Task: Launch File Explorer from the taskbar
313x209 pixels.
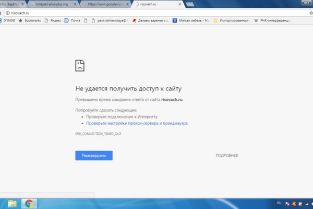Action: point(12,203)
